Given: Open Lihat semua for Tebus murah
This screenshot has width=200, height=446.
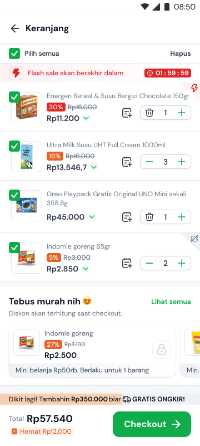Looking at the screenshot, I should pos(171,302).
